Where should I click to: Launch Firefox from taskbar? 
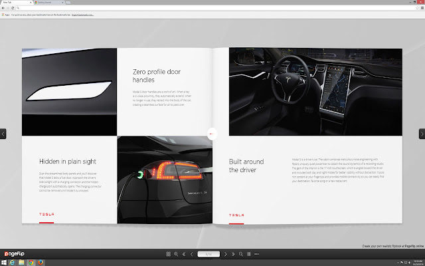pos(41,263)
